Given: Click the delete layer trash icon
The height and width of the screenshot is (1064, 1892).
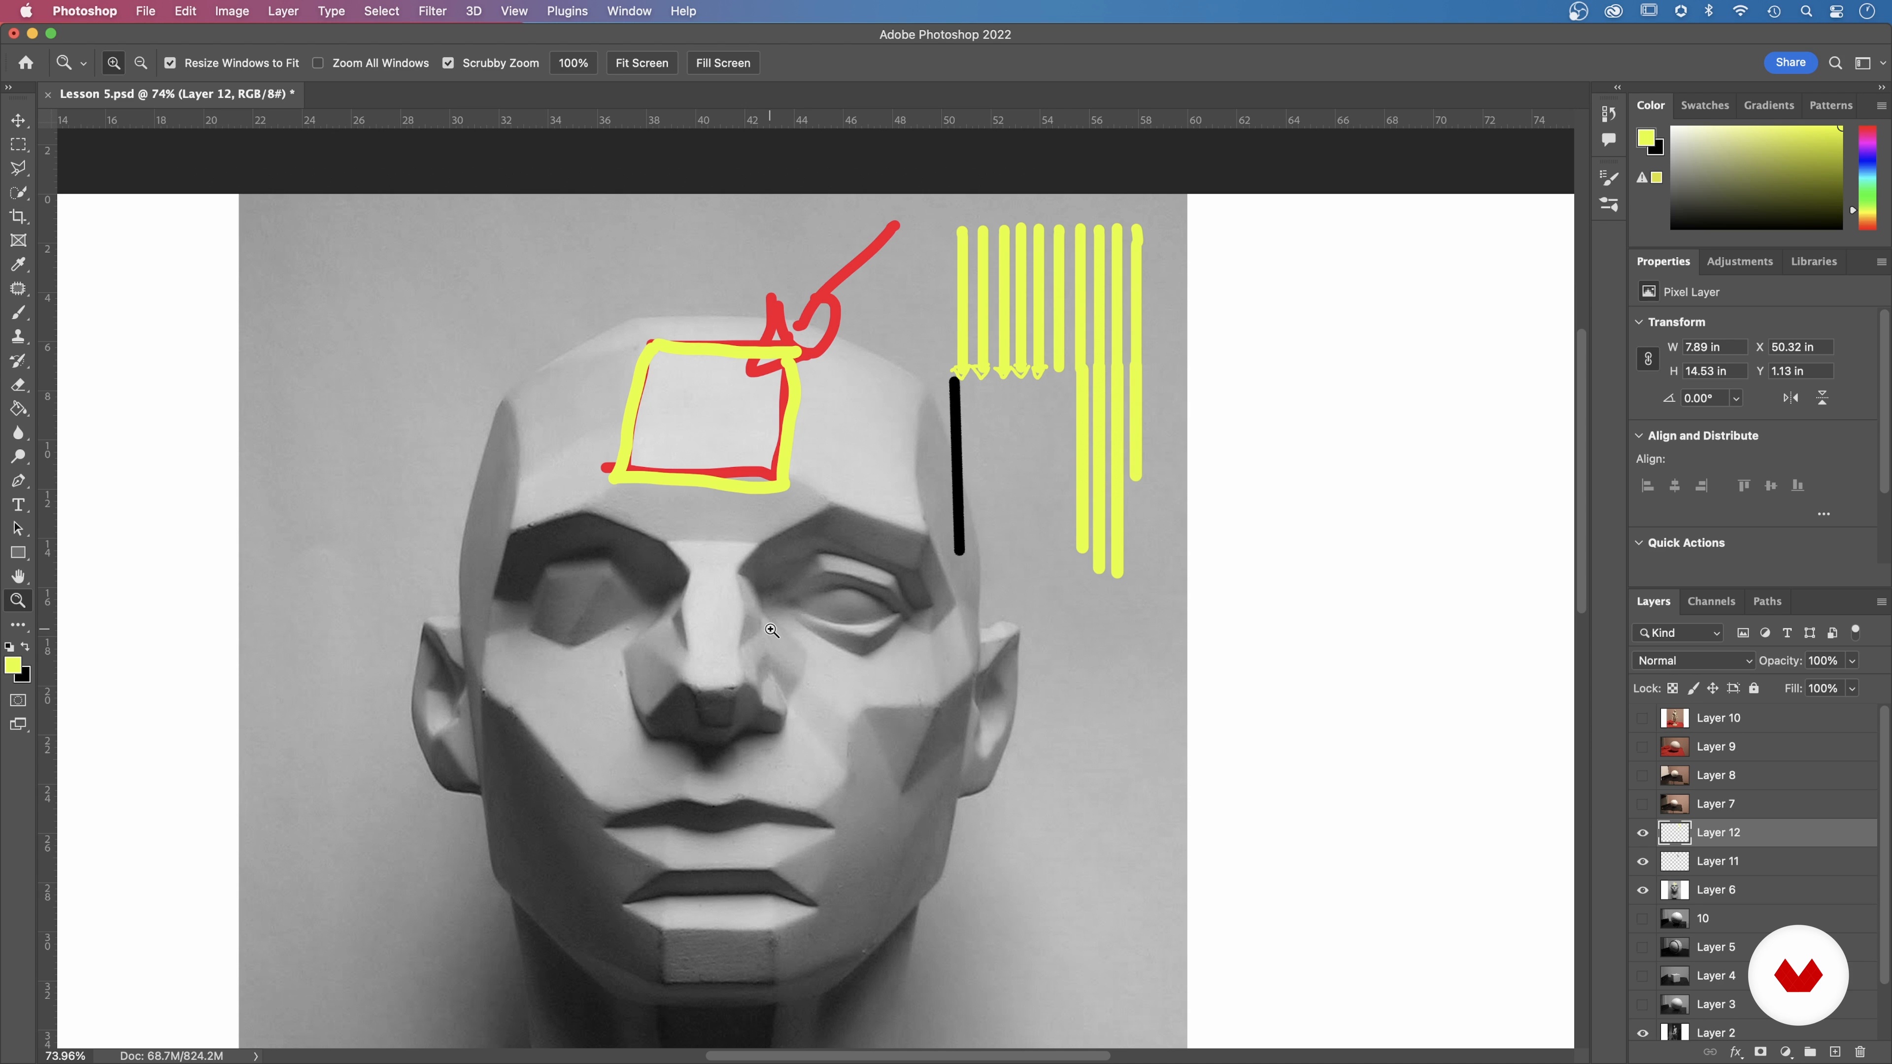Looking at the screenshot, I should (1859, 1052).
